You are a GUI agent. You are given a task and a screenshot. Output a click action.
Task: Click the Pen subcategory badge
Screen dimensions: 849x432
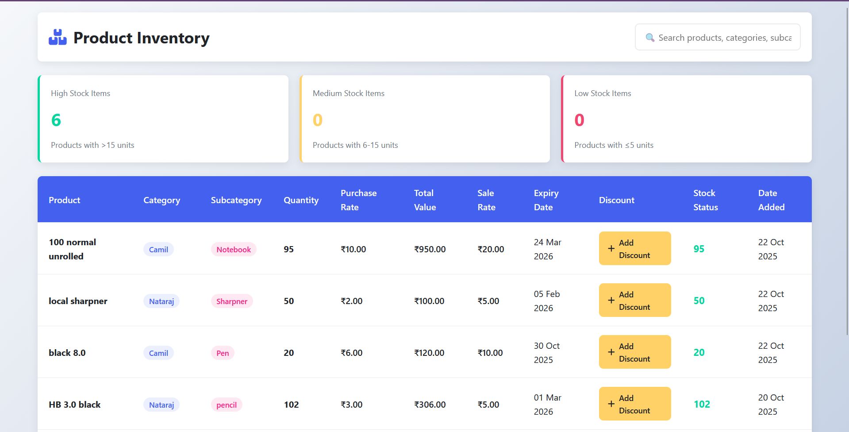pyautogui.click(x=223, y=353)
